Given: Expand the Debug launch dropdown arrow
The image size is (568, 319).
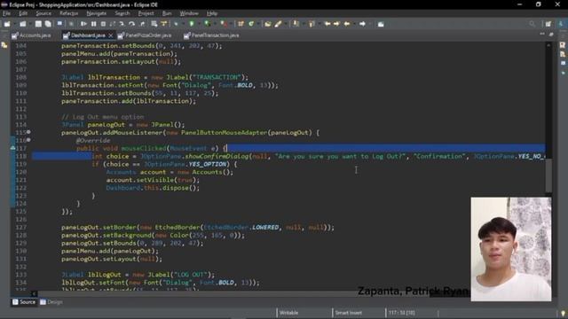Looking at the screenshot, I should click(184, 24).
